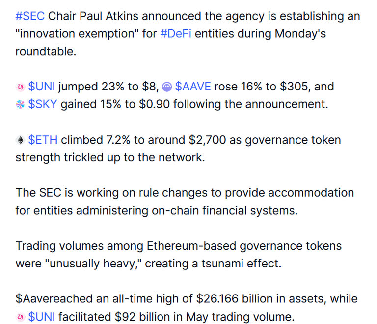Viewport: 377px width, 324px height.
Task: Open the #DeFi hashtag link
Action: tap(176, 34)
